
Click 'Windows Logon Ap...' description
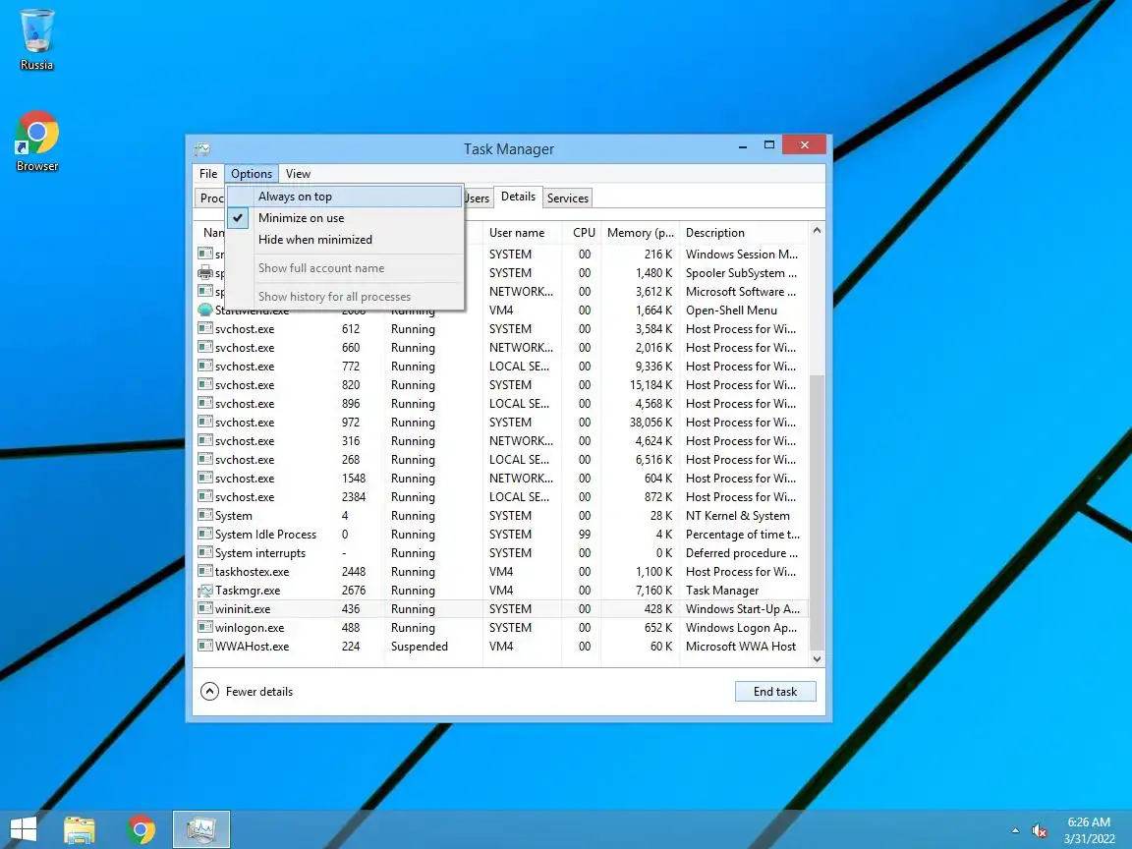click(742, 628)
